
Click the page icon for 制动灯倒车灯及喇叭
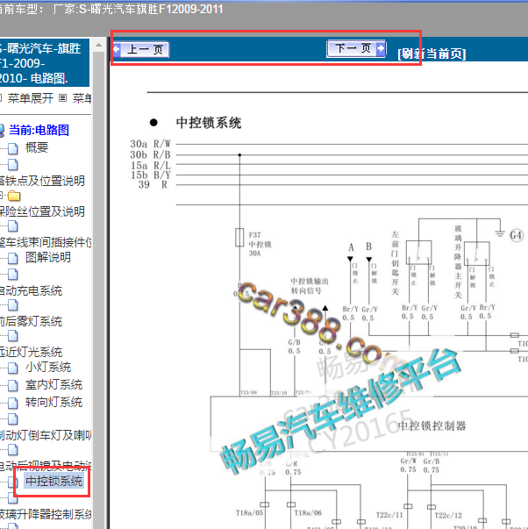[13, 419]
